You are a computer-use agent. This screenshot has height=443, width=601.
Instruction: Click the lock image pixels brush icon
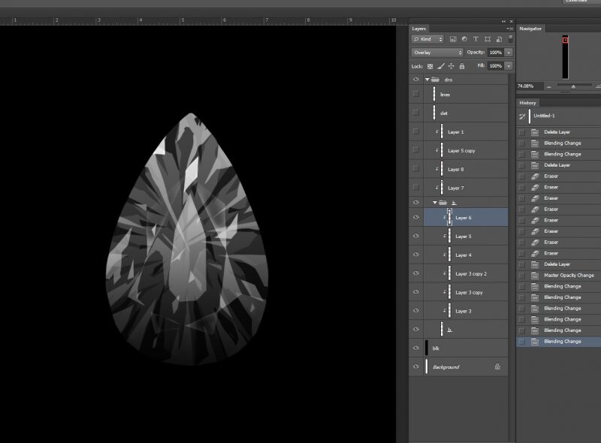[x=440, y=66]
